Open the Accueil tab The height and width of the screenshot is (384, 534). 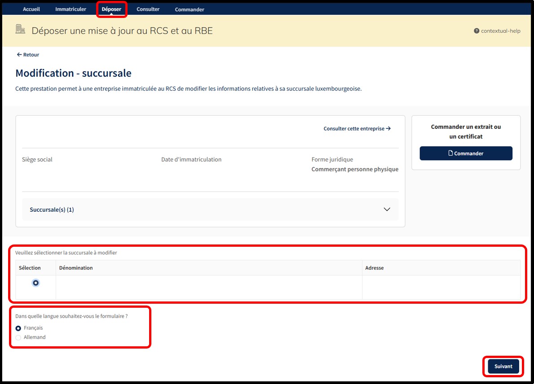(31, 9)
